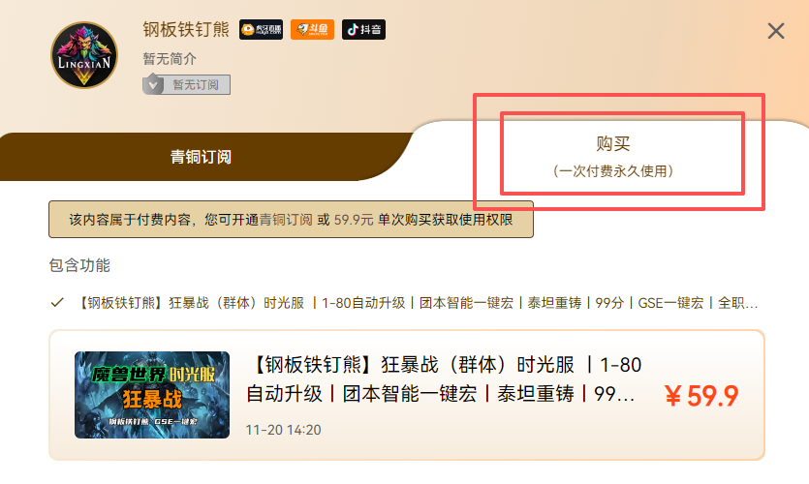Click the red ¥59.9 price
This screenshot has width=809, height=484.
click(701, 396)
